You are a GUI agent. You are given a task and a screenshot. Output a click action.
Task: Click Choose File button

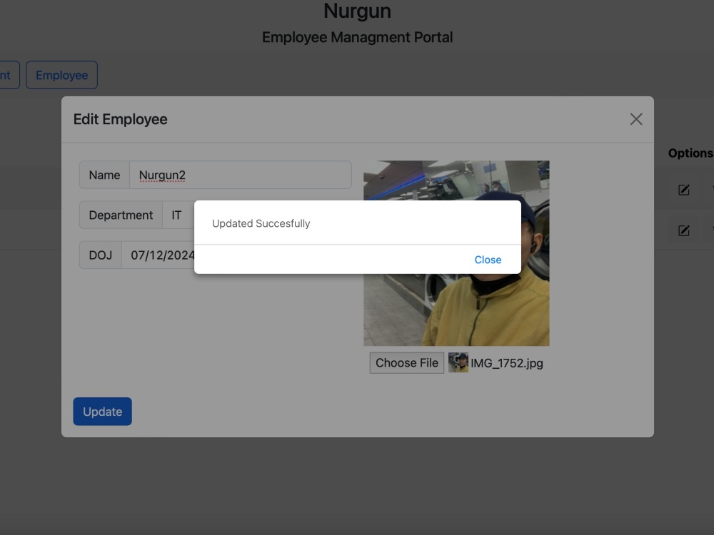point(407,363)
